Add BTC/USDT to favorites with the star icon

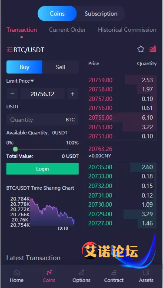tap(141, 49)
